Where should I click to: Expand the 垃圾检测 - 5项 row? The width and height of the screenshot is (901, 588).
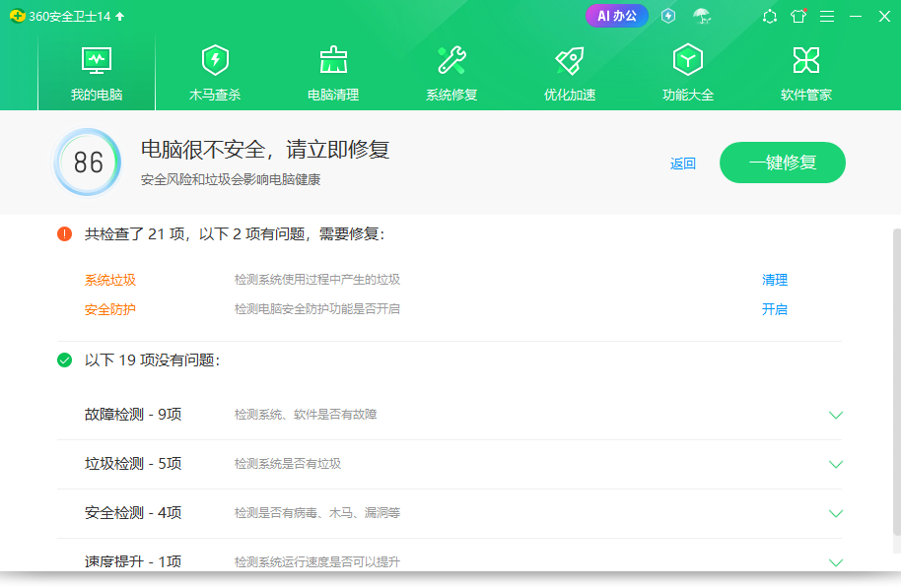click(836, 464)
